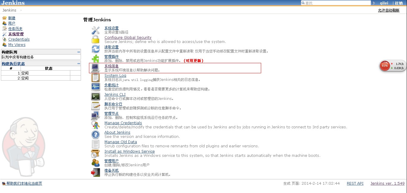Click the My Views icon in the sidebar
Viewport: 407px width, 193px height.
pos(4,45)
